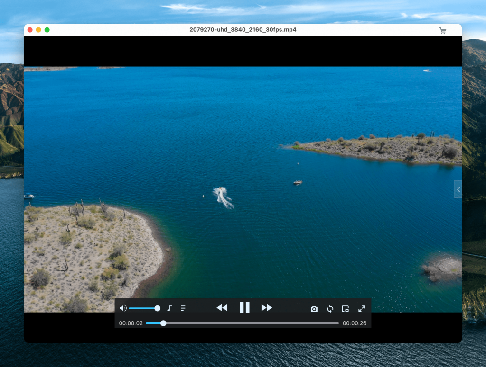
Task: Enter fullscreen with the diagonal arrows icon
Action: (362, 309)
